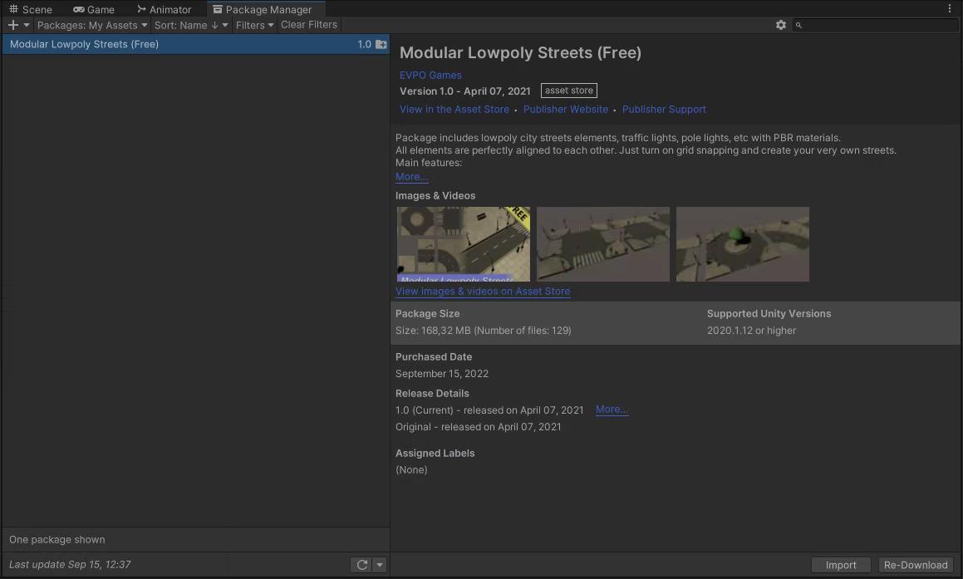Open the three-dot window options menu

950,9
